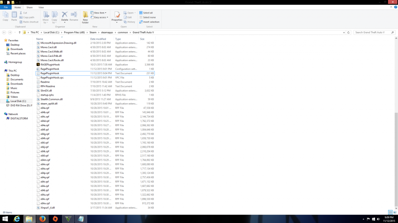The image size is (398, 223).
Task: Click the Paste shortcut icon
Action: coord(21,22)
